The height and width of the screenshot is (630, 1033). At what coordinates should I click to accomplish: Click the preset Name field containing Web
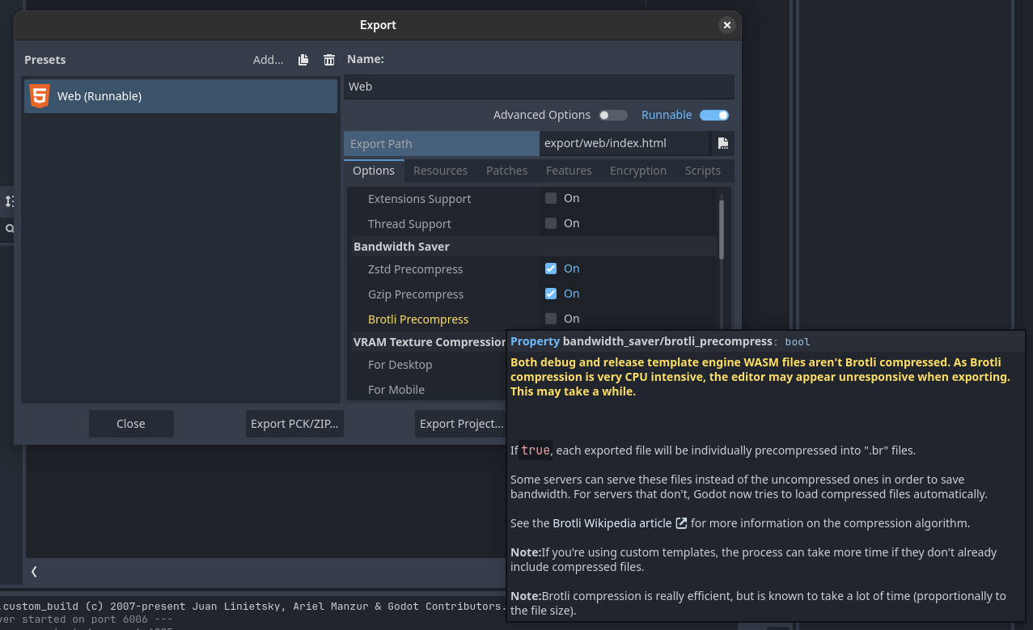point(539,87)
